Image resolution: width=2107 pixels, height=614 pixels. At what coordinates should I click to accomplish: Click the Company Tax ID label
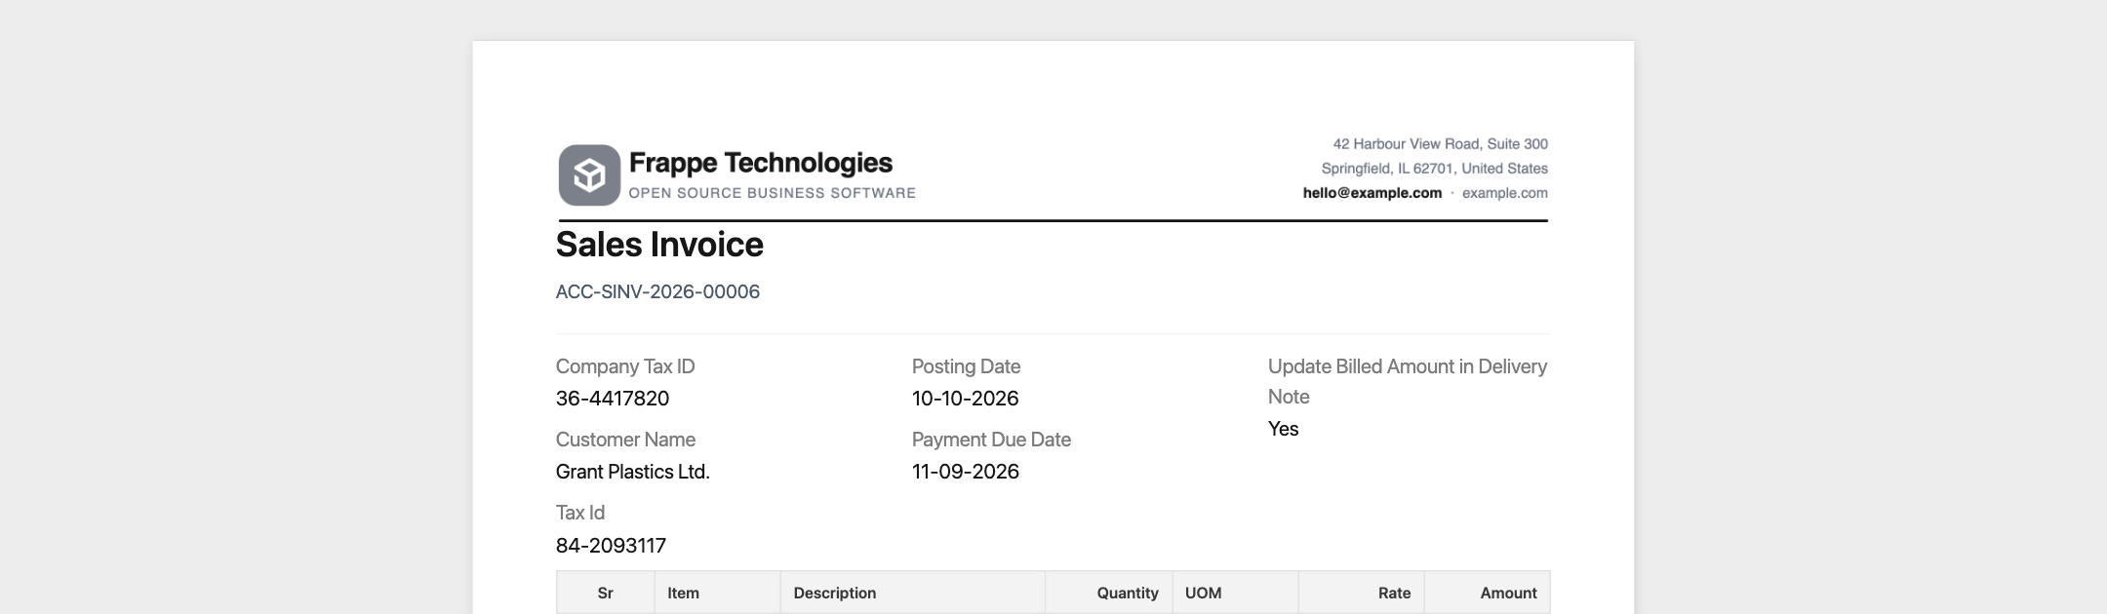[x=625, y=366]
